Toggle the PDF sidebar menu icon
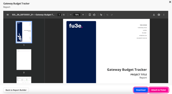 coord(7,15)
